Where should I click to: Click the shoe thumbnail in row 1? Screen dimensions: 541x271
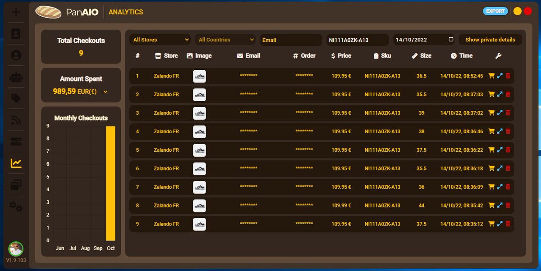(x=199, y=76)
